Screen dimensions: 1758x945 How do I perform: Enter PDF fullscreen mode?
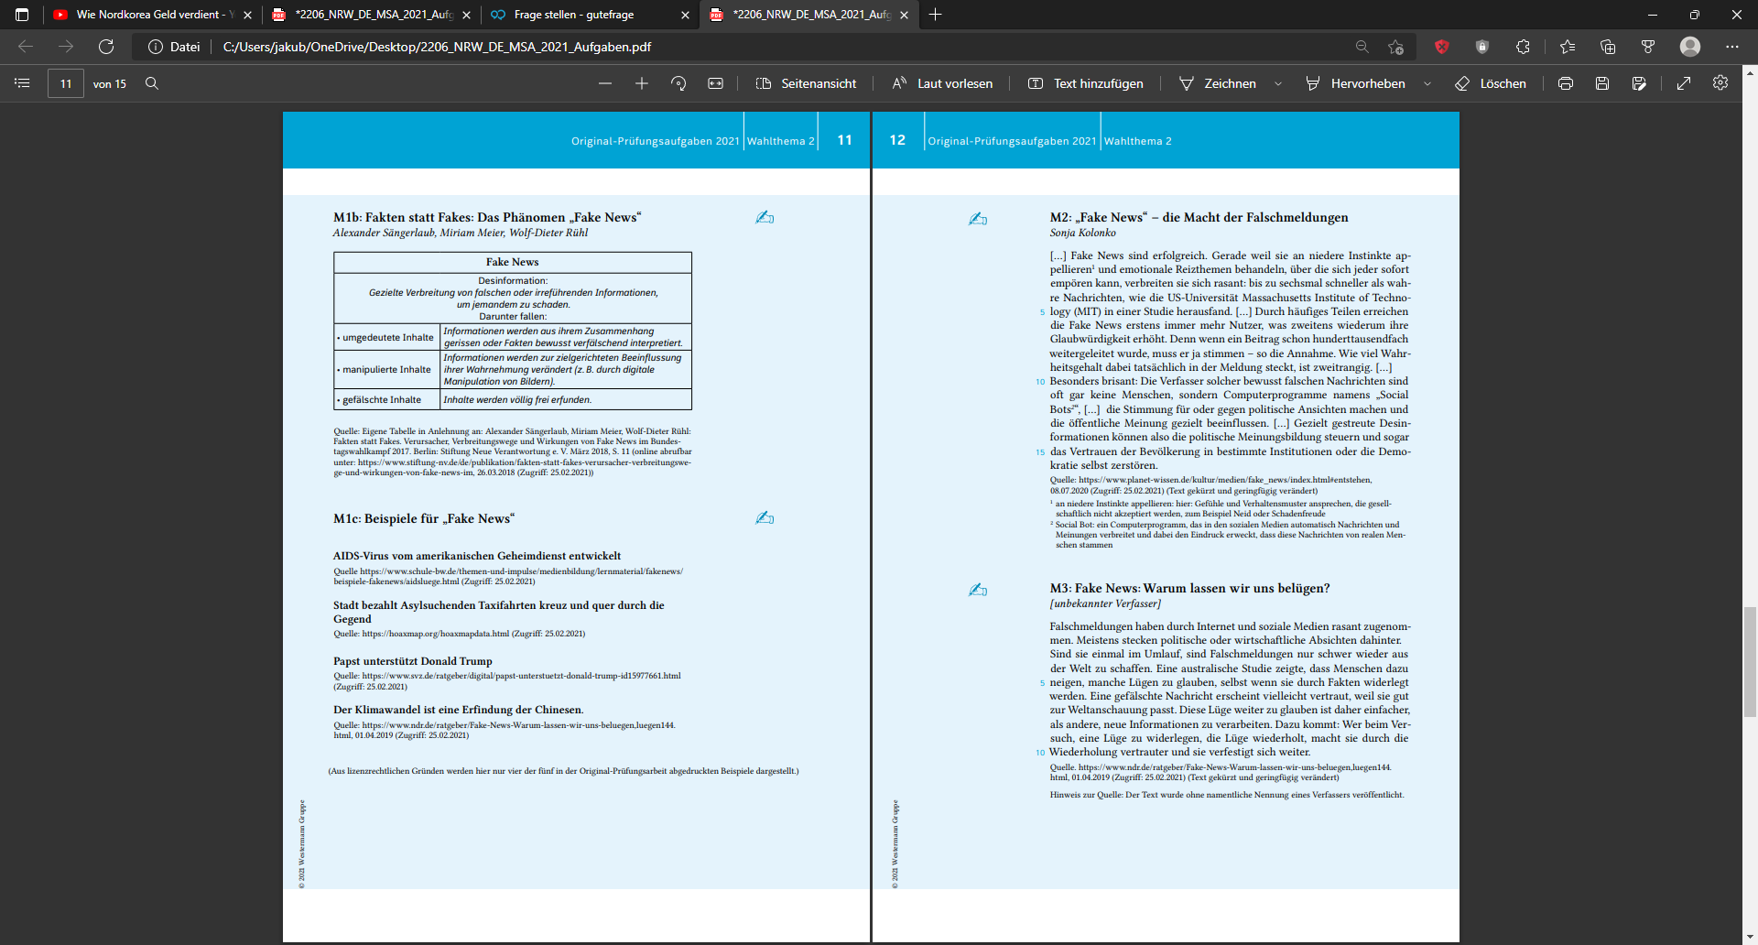pos(1684,83)
